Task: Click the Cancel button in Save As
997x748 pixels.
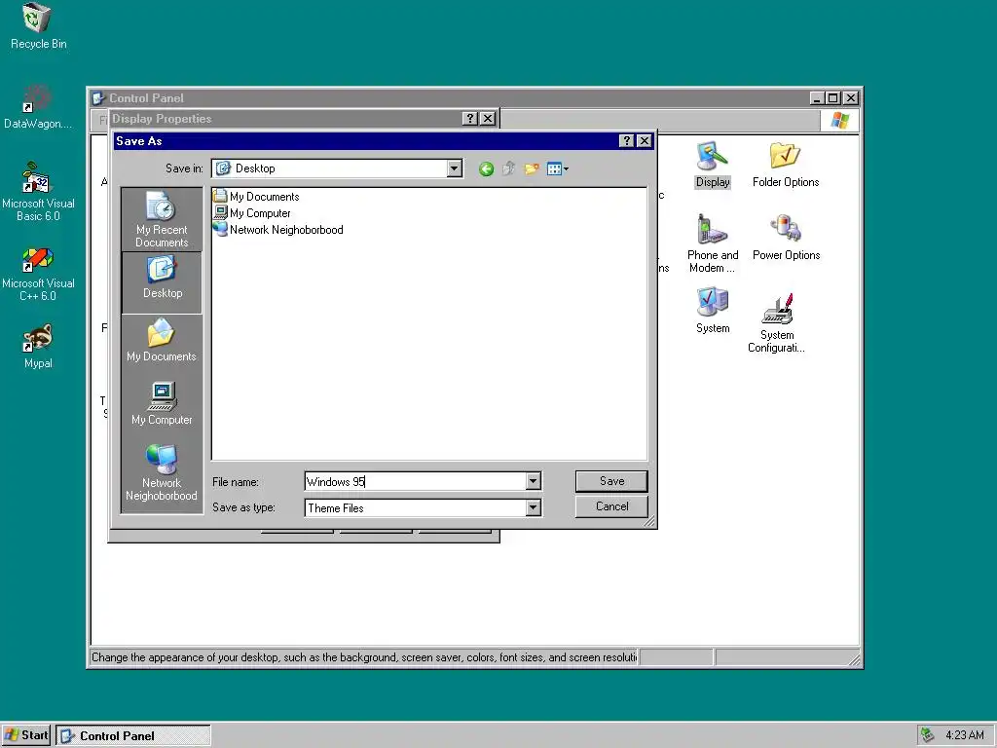Action: pos(611,506)
